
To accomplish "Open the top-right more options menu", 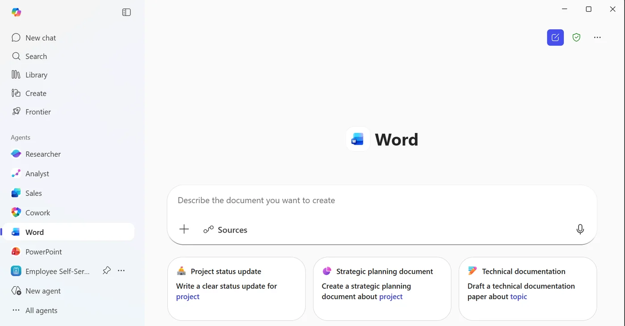I will (x=597, y=38).
